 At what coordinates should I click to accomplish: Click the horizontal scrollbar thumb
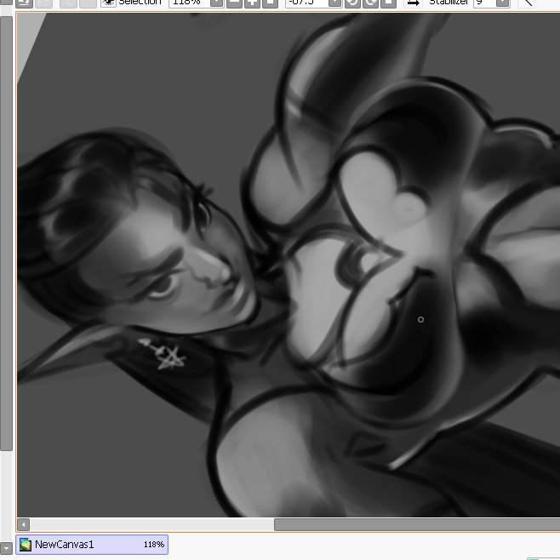(x=417, y=524)
